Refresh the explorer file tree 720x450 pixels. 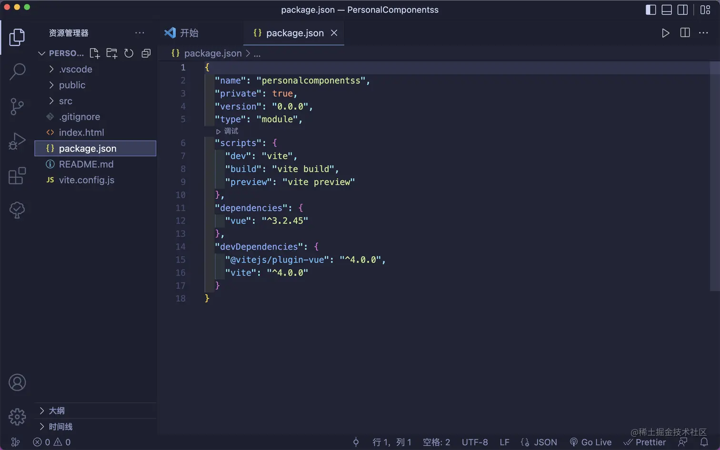click(129, 53)
